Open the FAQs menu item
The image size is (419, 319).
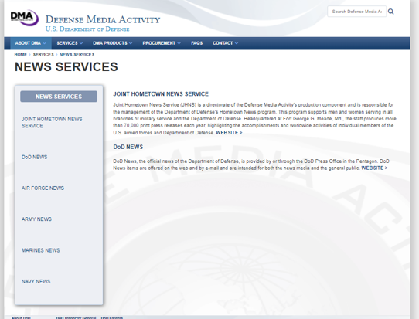(197, 43)
